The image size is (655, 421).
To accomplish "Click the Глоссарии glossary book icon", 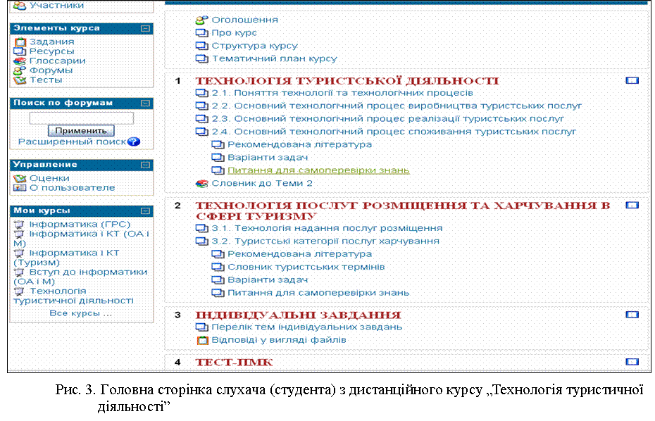I will (x=20, y=61).
